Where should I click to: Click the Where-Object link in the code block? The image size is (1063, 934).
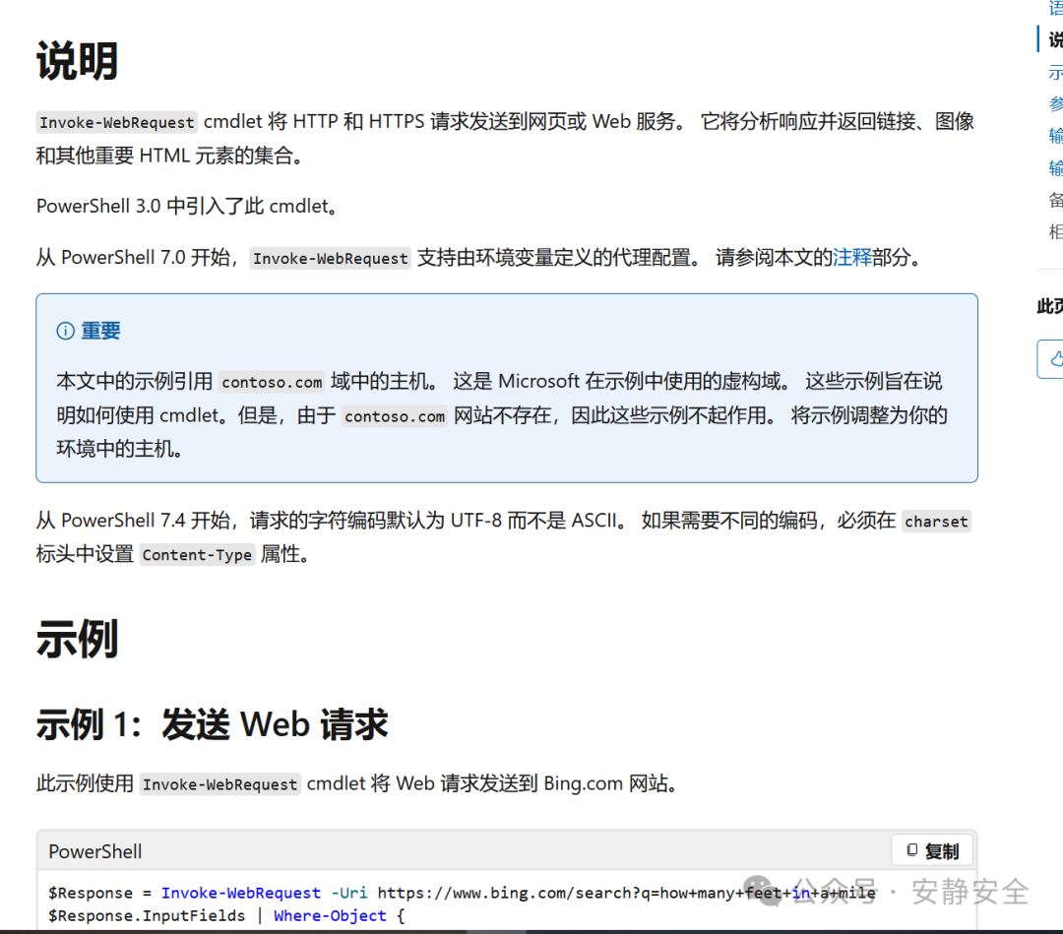[330, 915]
